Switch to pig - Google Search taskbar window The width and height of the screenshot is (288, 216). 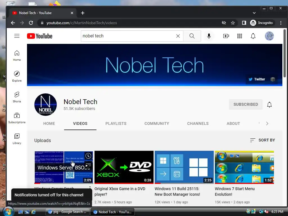67,212
